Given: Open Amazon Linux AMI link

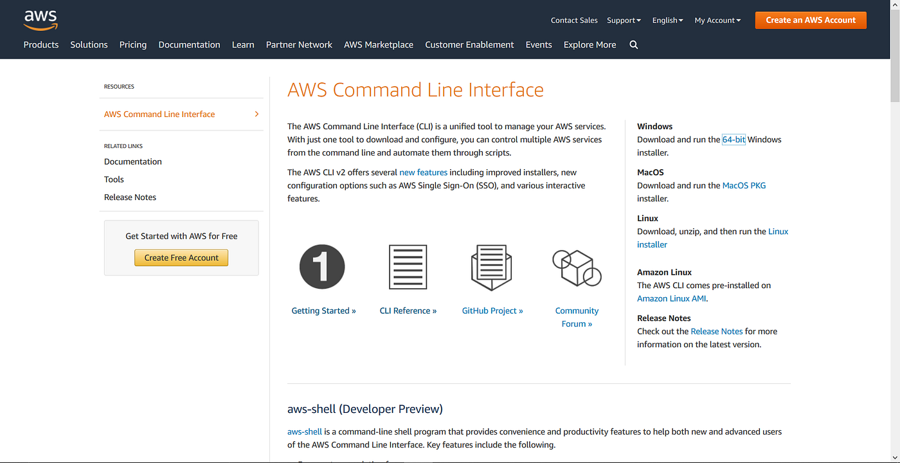Looking at the screenshot, I should (x=672, y=298).
